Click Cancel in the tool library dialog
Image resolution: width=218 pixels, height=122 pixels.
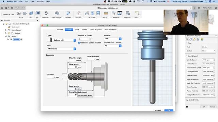pyautogui.click(x=158, y=110)
